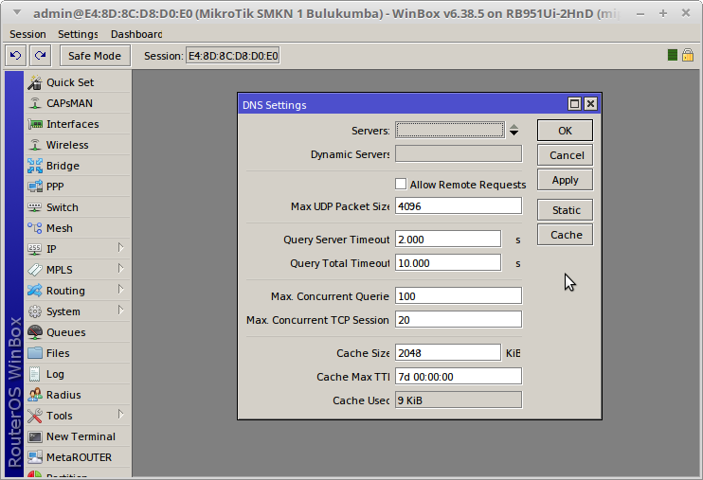The height and width of the screenshot is (480, 703).
Task: Open the Bridge menu icon
Action: pos(34,166)
